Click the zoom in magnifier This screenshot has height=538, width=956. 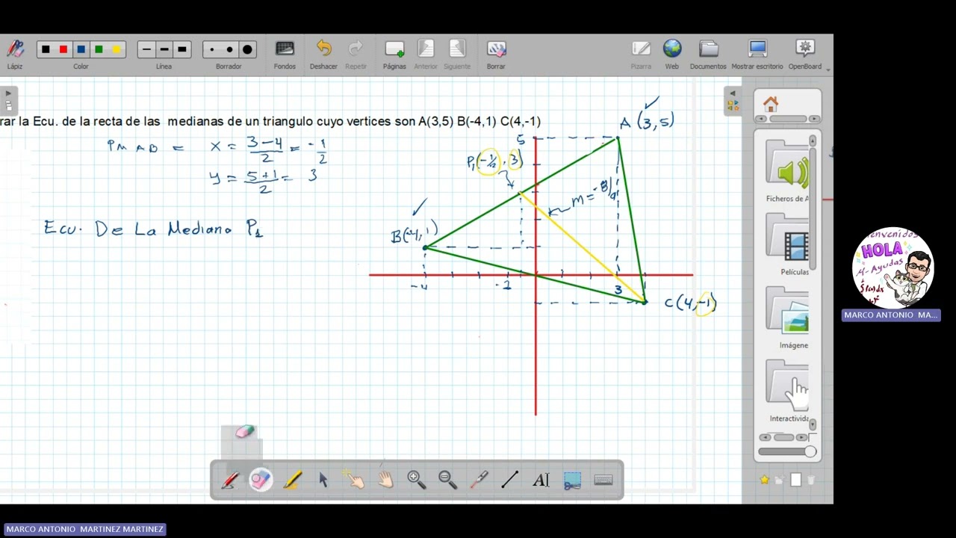pyautogui.click(x=417, y=480)
